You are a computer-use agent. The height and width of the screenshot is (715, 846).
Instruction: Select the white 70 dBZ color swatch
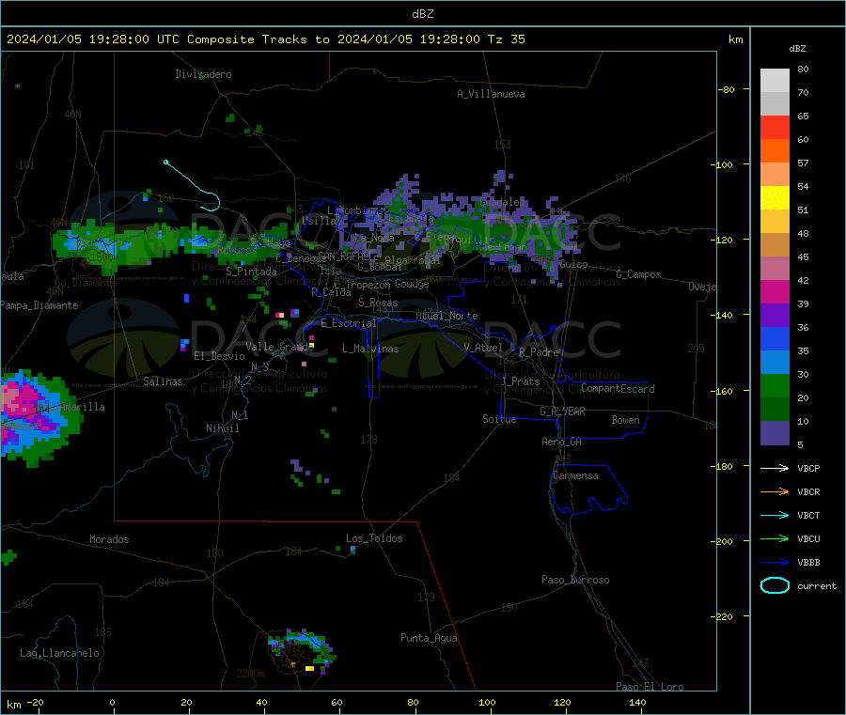(775, 81)
